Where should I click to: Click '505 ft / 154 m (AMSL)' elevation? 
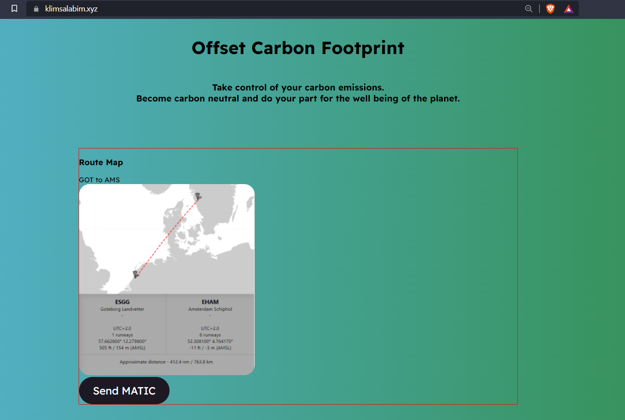pos(123,348)
